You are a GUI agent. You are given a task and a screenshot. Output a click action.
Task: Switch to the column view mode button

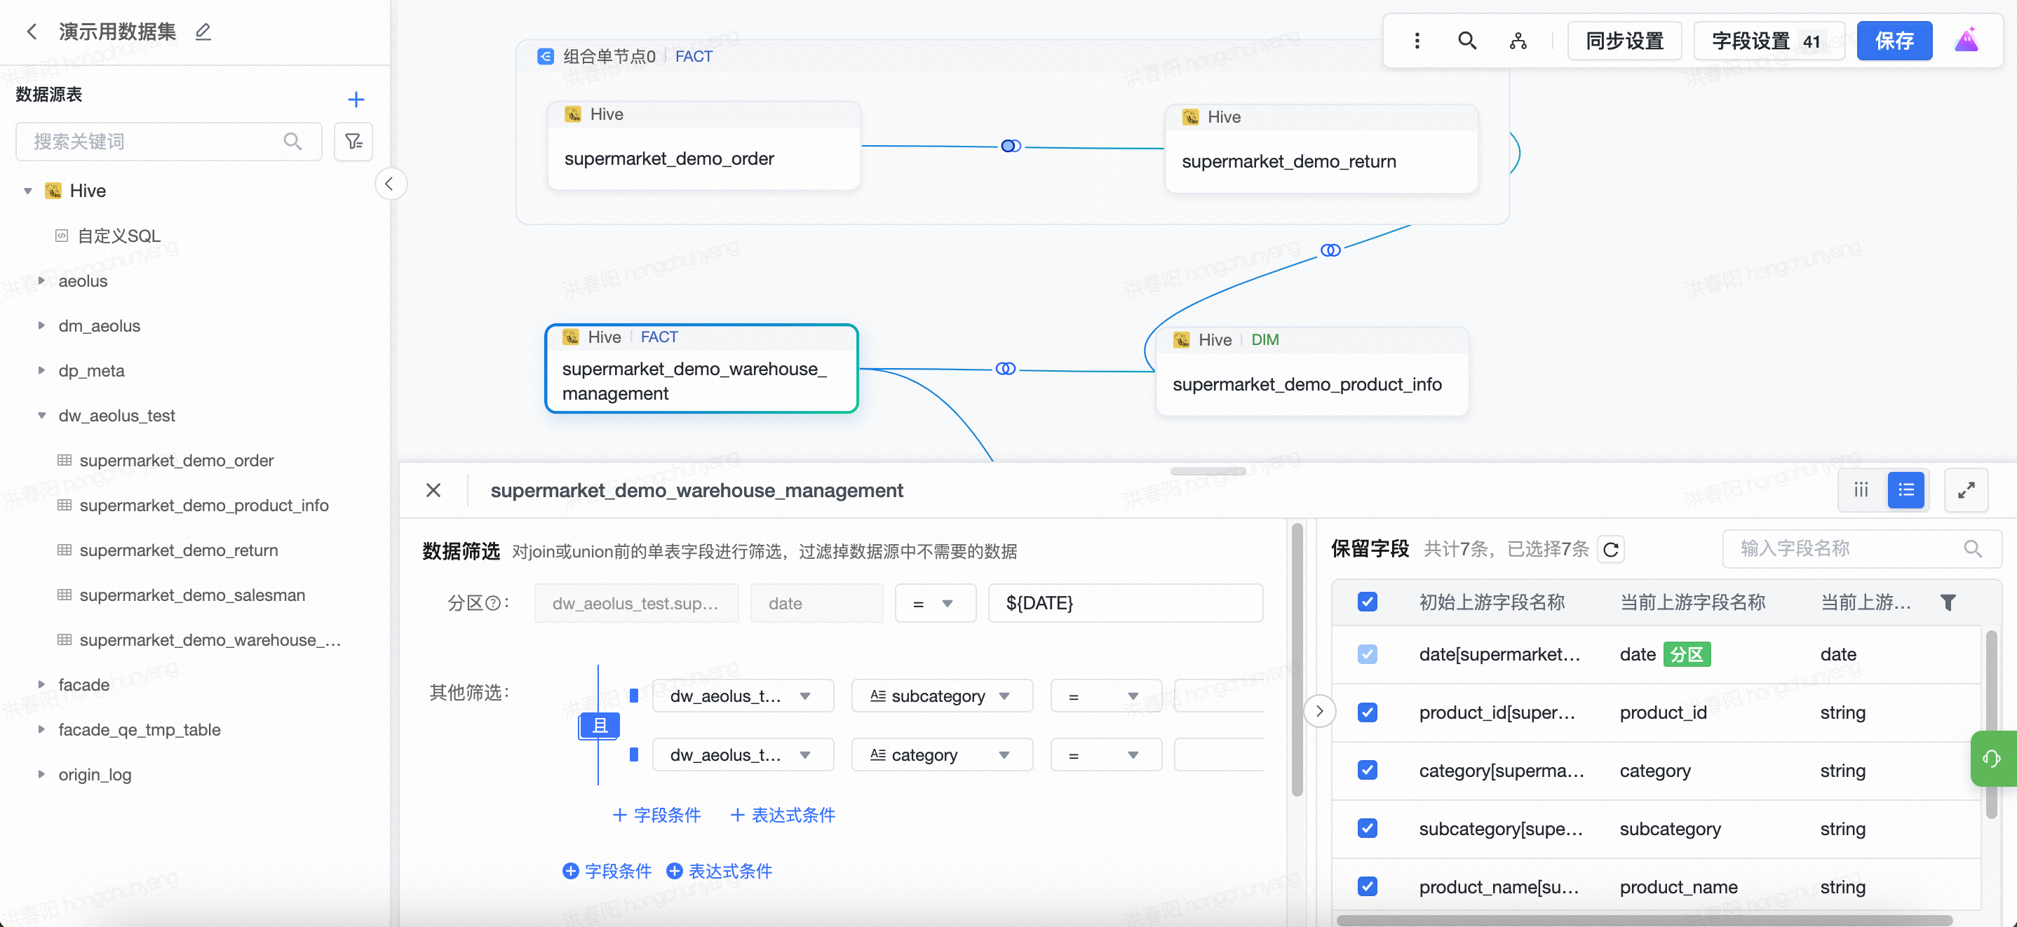(1861, 490)
